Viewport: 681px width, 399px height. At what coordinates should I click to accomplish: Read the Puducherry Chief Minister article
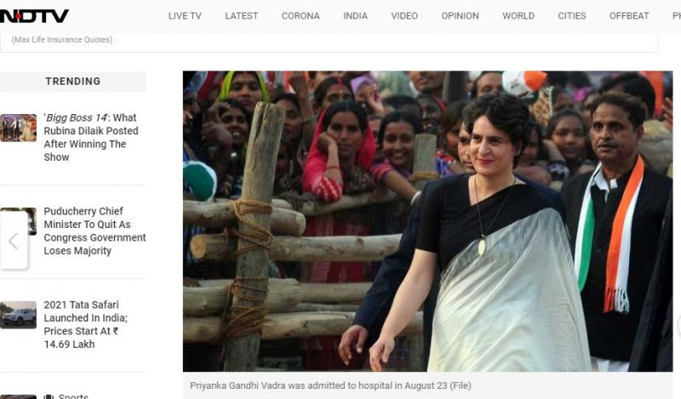tap(94, 231)
